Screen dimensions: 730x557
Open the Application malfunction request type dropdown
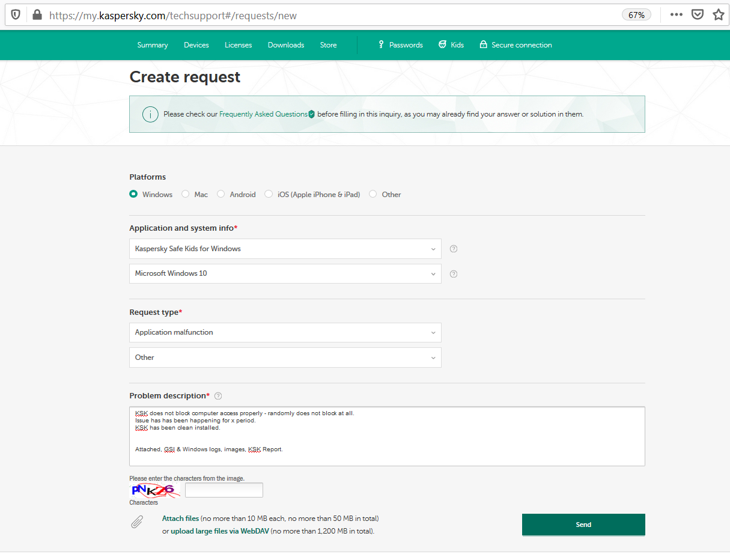(285, 332)
